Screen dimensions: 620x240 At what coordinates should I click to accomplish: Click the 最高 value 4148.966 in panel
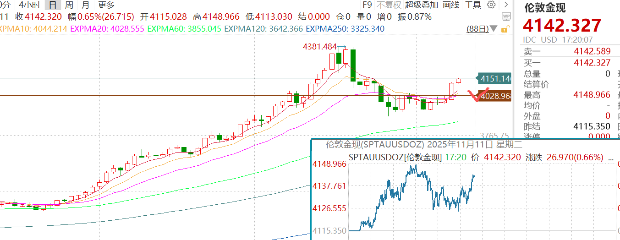(592, 95)
